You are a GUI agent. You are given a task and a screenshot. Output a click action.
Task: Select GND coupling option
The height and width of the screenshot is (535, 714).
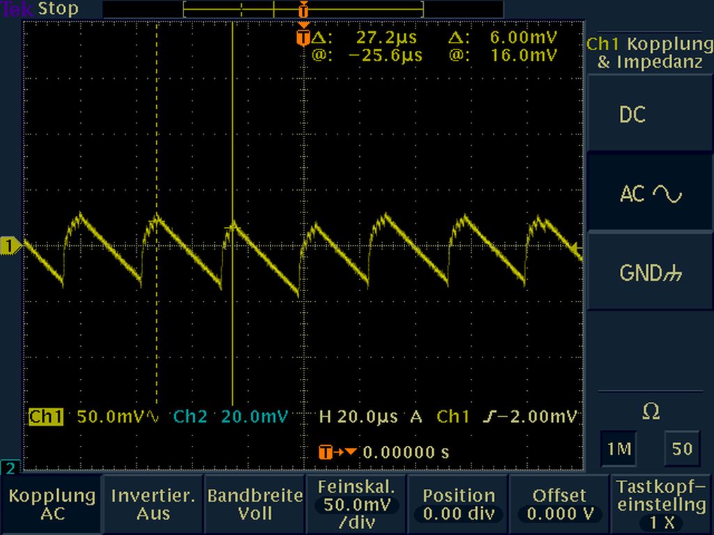pyautogui.click(x=650, y=273)
